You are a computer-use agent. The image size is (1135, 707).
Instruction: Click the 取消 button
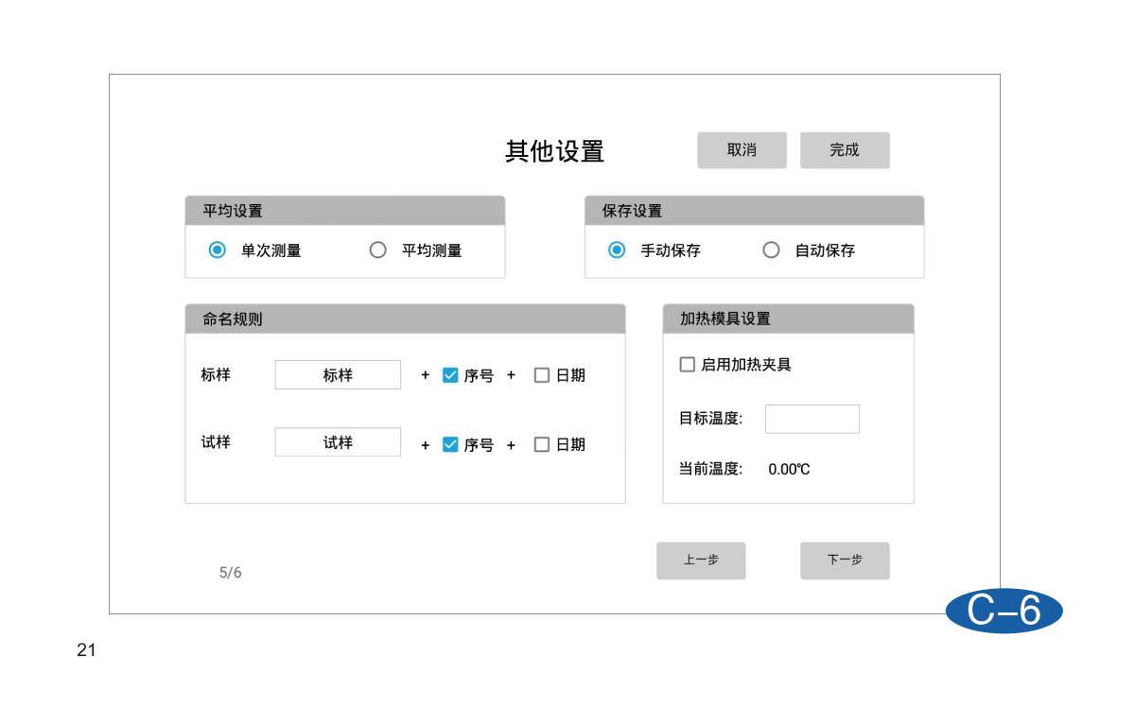[742, 150]
